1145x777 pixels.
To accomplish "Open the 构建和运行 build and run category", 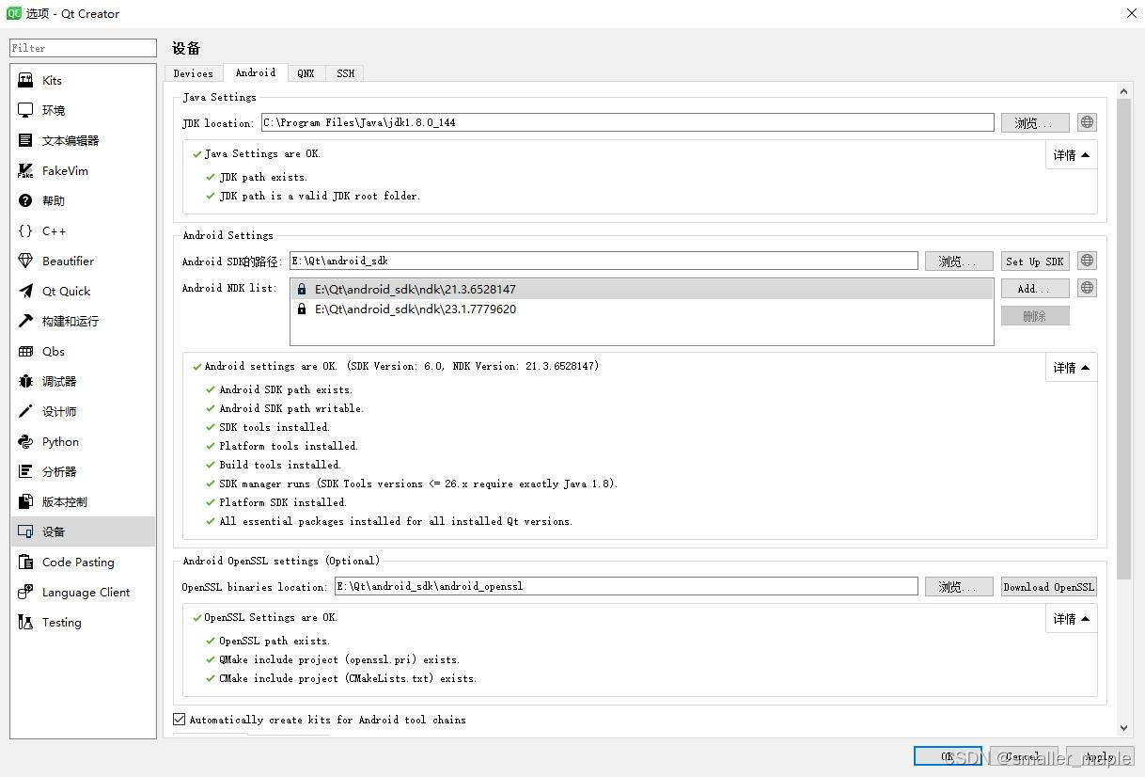I will (83, 321).
